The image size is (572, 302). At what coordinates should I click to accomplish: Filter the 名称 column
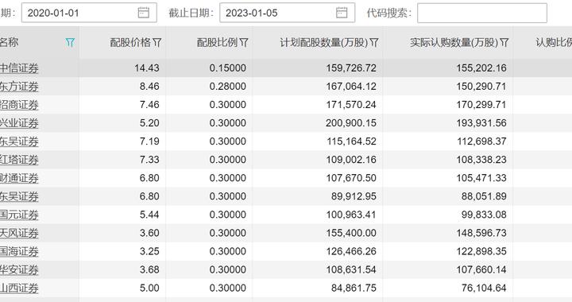(70, 43)
